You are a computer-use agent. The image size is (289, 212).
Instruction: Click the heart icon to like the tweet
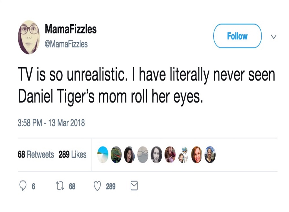98,186
